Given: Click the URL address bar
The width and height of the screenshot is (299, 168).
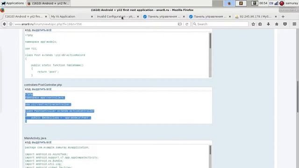Looking at the screenshot, I should coord(95,24).
